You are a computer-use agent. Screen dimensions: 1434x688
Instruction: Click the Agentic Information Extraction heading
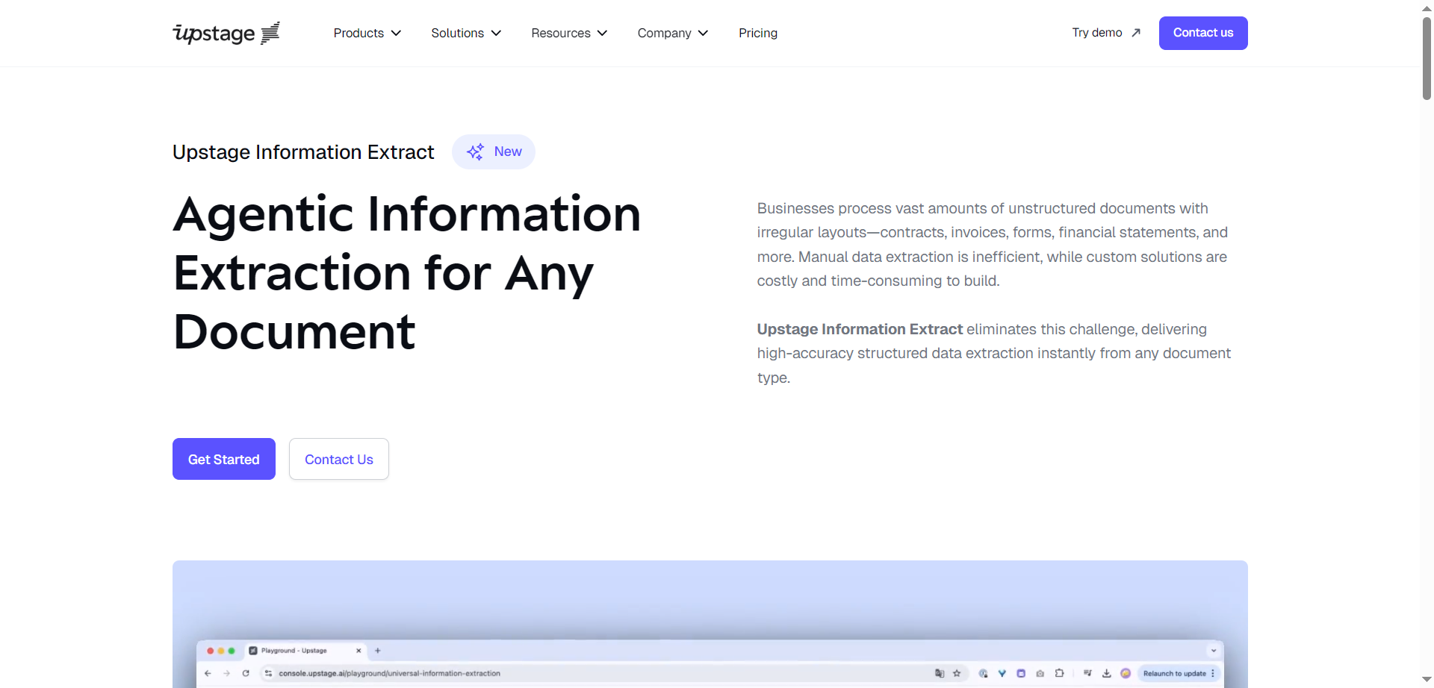407,272
